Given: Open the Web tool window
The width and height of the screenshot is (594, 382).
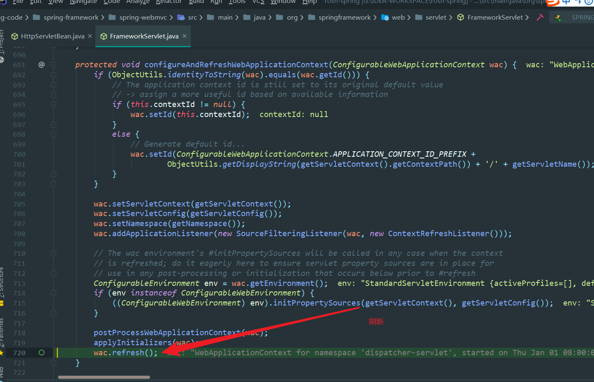Looking at the screenshot, I should pyautogui.click(x=2, y=373).
